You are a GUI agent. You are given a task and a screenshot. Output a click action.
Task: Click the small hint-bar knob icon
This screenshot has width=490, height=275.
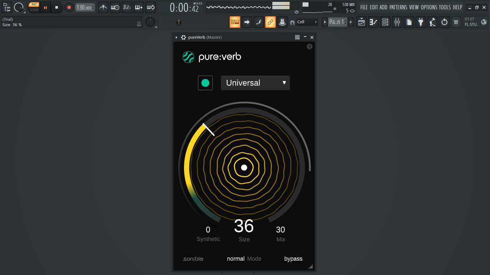pos(139,24)
